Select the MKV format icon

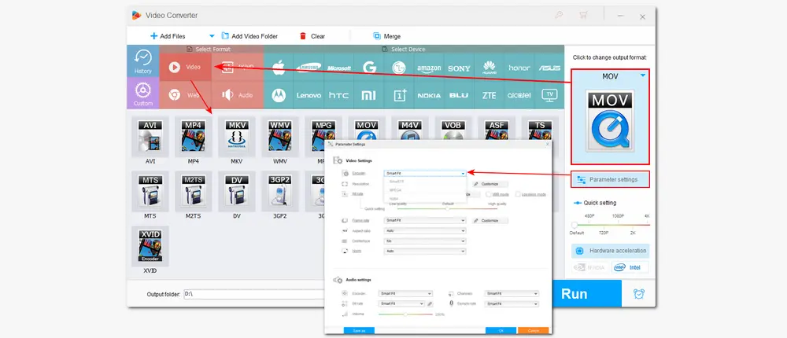click(237, 135)
